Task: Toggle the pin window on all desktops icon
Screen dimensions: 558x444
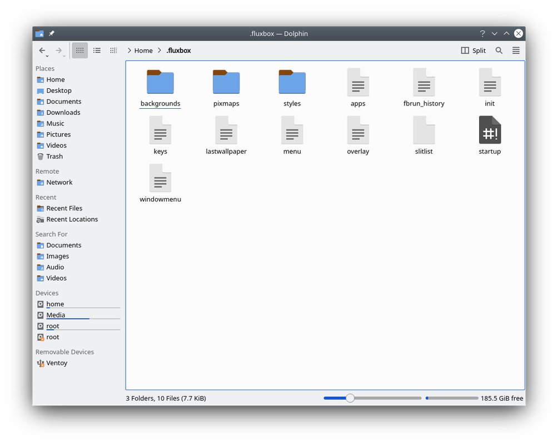Action: pos(52,33)
